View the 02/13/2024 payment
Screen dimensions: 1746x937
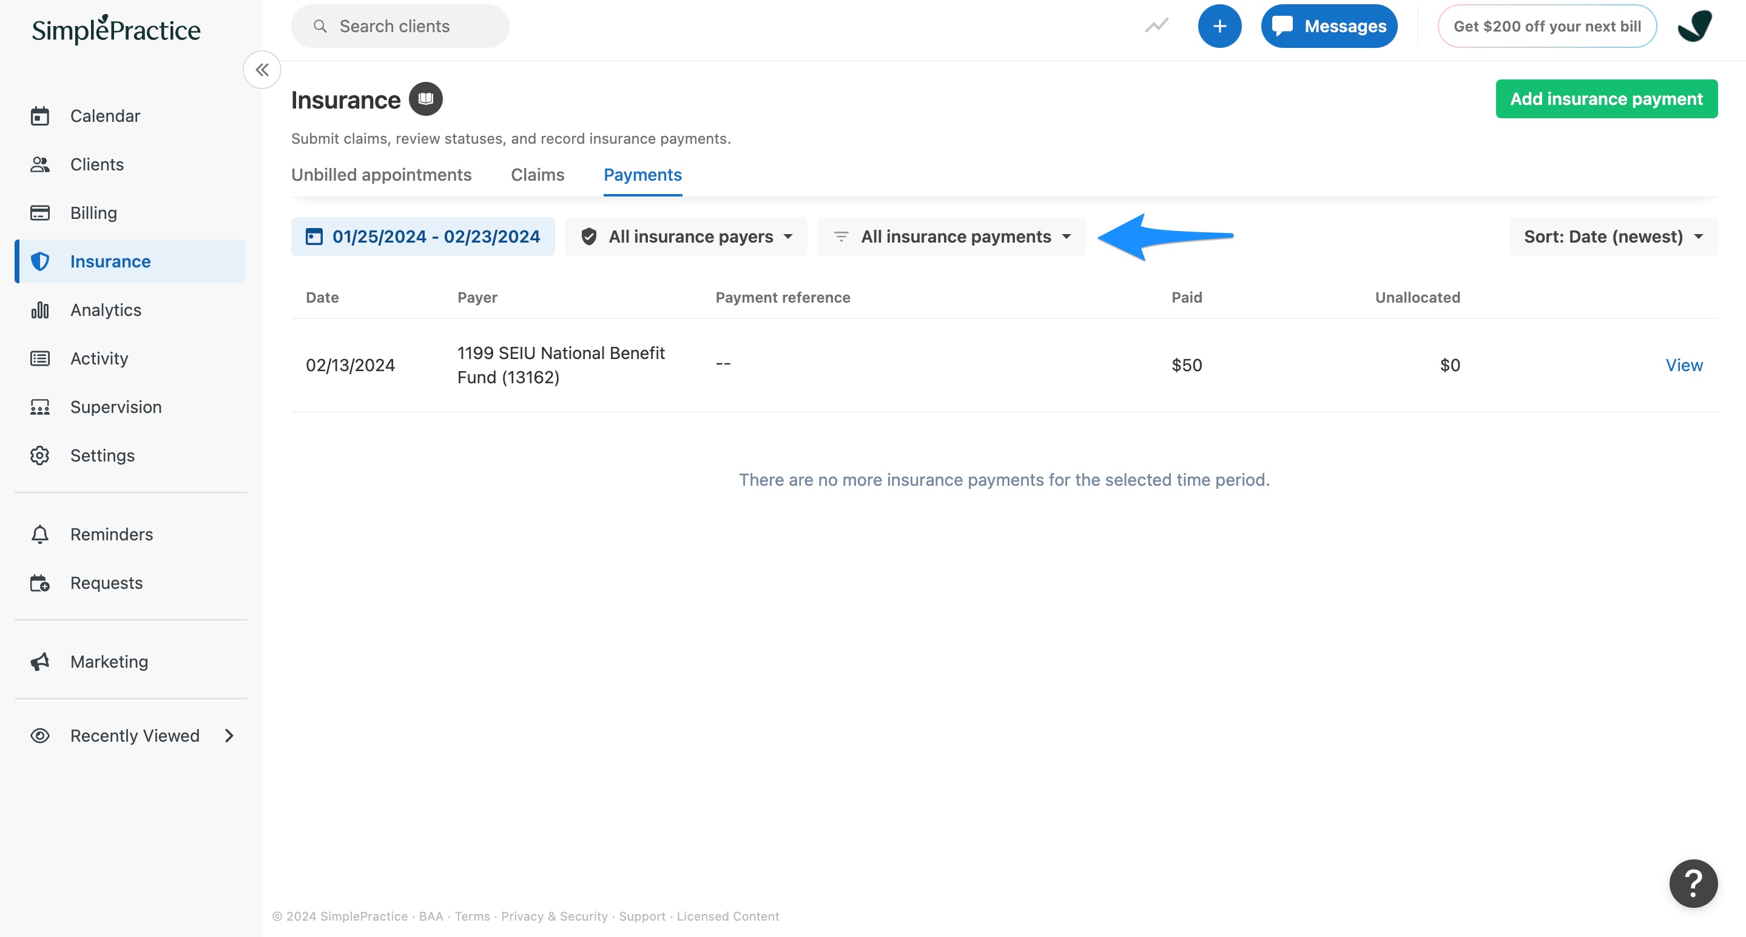point(1684,365)
